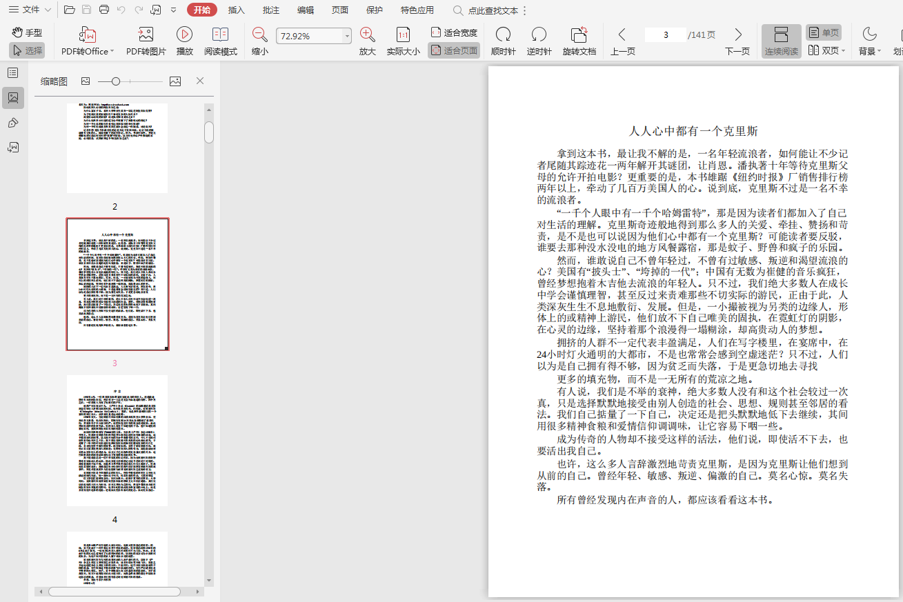This screenshot has width=903, height=602.
Task: Click the Open file folder icon
Action: (69, 10)
